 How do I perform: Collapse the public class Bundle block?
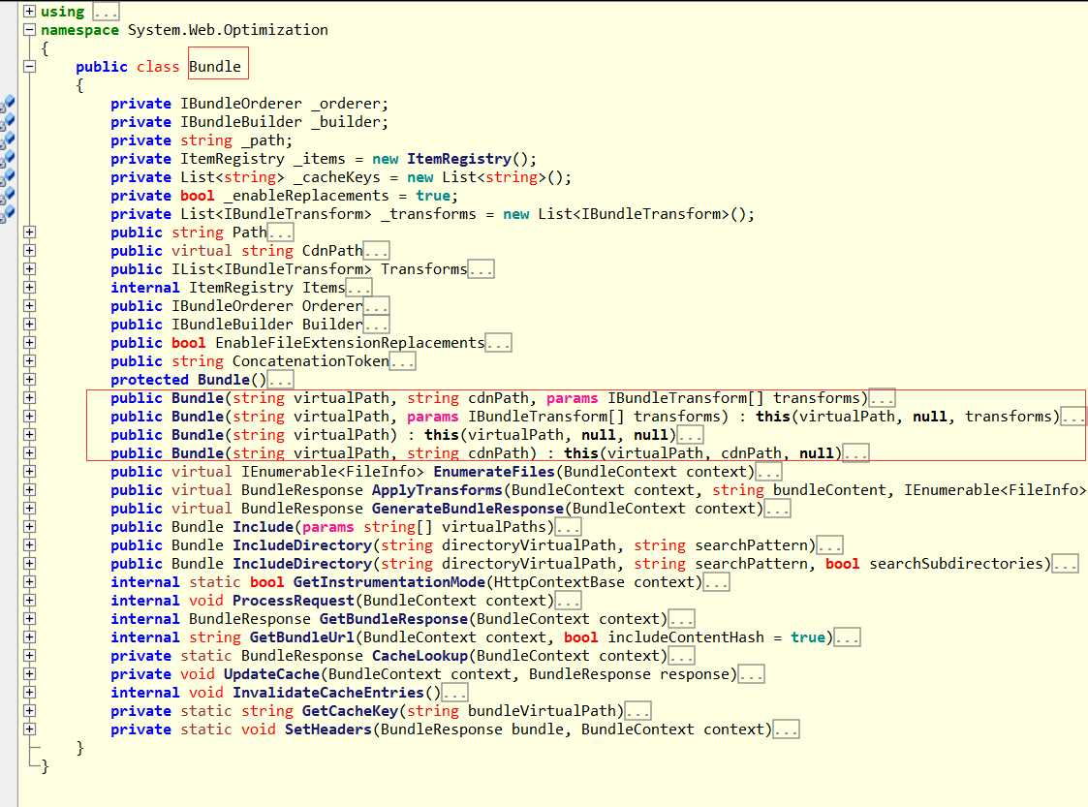pos(29,67)
